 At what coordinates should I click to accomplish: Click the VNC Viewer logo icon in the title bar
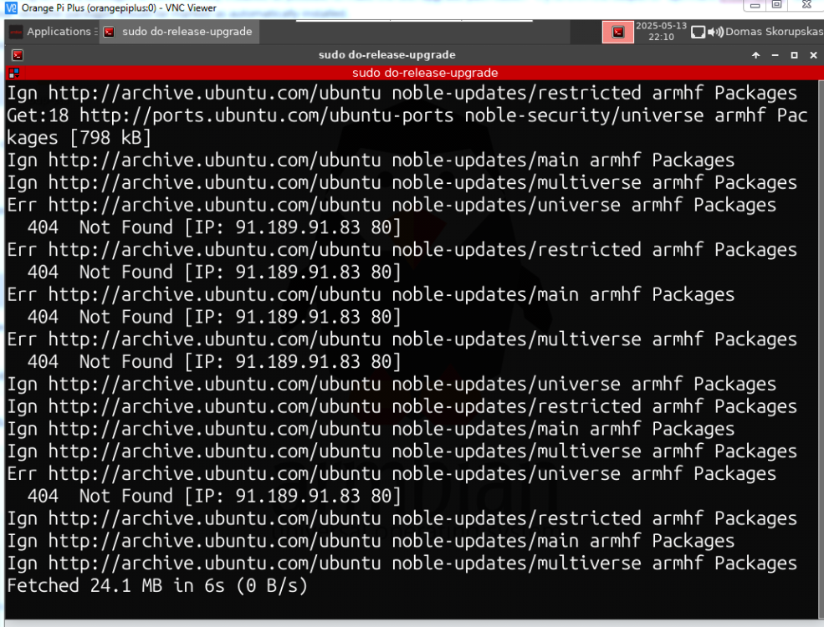click(x=11, y=8)
